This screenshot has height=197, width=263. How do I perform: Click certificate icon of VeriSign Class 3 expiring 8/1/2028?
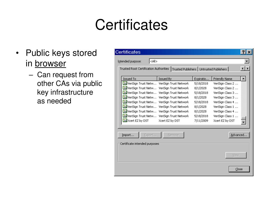[125, 97]
